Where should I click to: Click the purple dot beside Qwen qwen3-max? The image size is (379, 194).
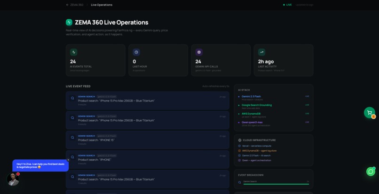pos(239,123)
